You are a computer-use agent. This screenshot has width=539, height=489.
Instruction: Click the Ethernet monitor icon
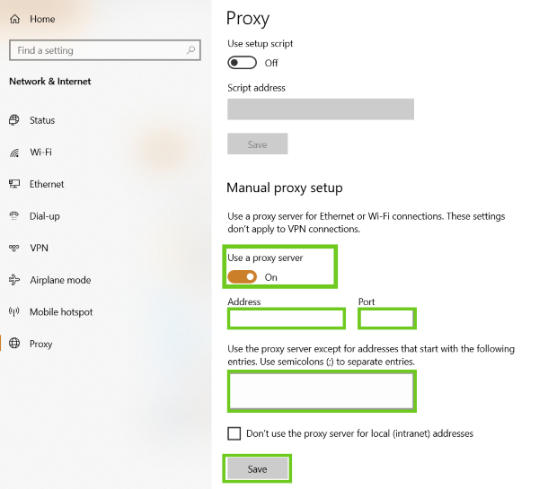14,184
